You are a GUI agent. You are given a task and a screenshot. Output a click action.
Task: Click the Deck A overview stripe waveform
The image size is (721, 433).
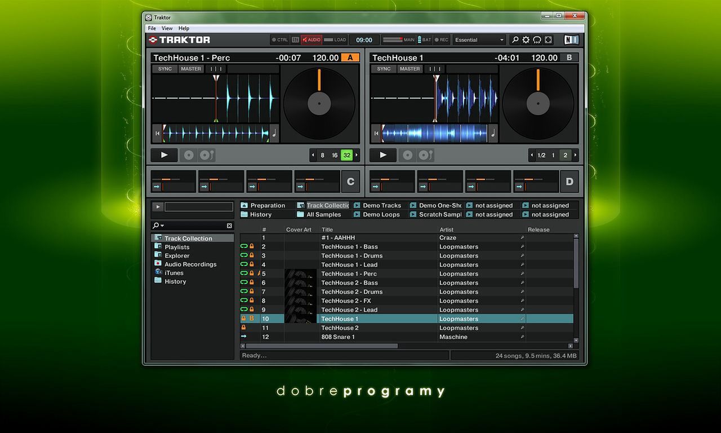pyautogui.click(x=216, y=134)
